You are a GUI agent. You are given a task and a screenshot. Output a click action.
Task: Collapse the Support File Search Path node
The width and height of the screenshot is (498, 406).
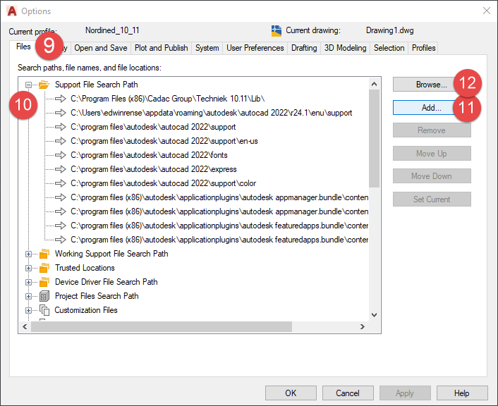29,85
